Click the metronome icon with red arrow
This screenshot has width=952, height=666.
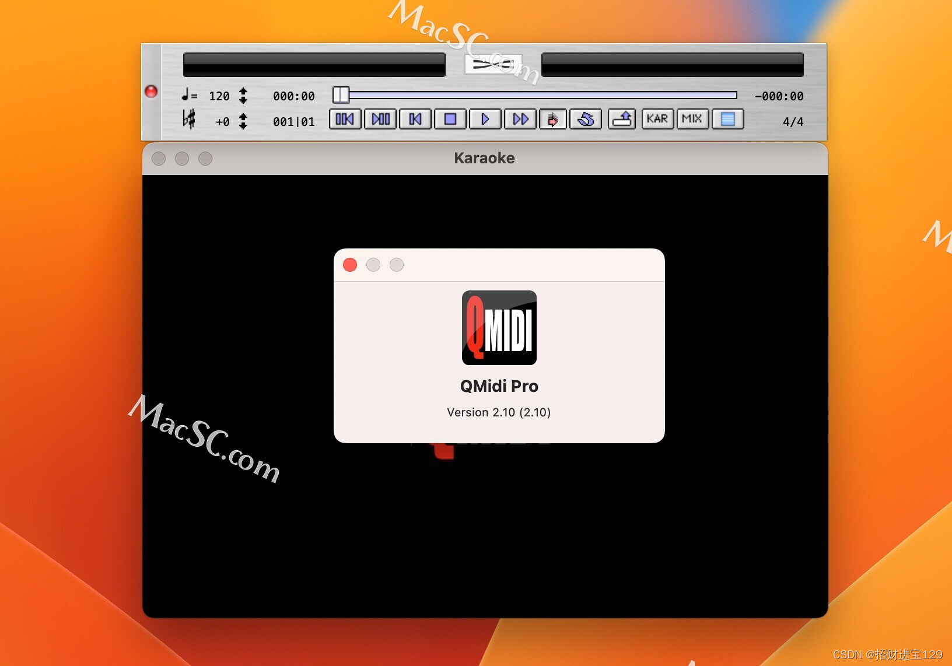point(553,119)
